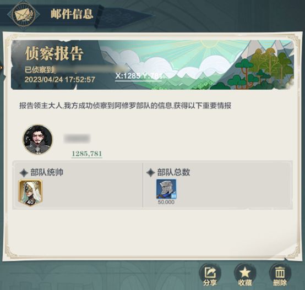Click the 部队统帅 section heading

click(47, 172)
